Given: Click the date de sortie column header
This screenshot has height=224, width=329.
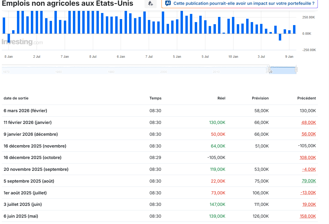Looking at the screenshot, I should point(16,98).
